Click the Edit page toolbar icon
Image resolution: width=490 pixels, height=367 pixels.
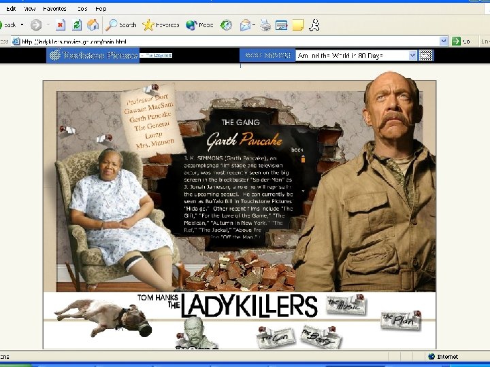click(x=281, y=25)
